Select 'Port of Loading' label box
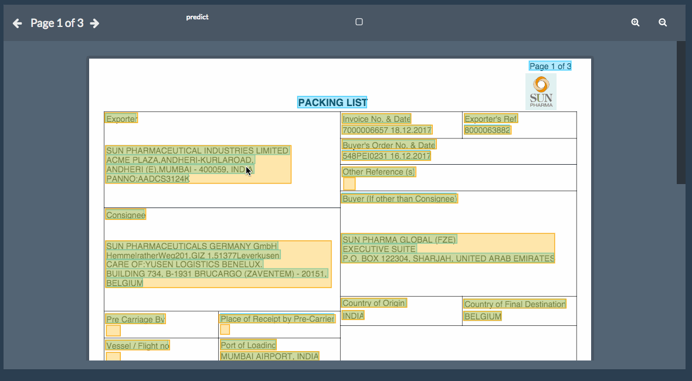The image size is (692, 381). [249, 345]
